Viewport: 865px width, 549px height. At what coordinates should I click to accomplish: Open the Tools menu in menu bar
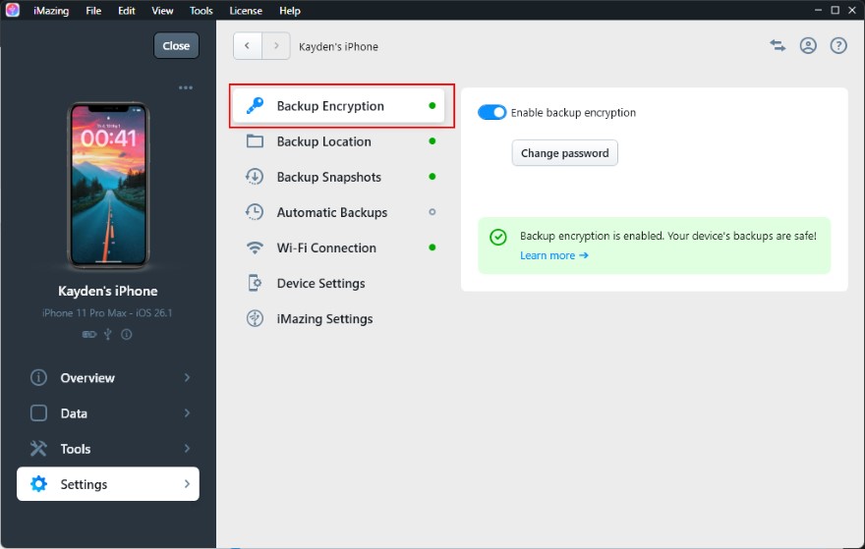click(202, 11)
